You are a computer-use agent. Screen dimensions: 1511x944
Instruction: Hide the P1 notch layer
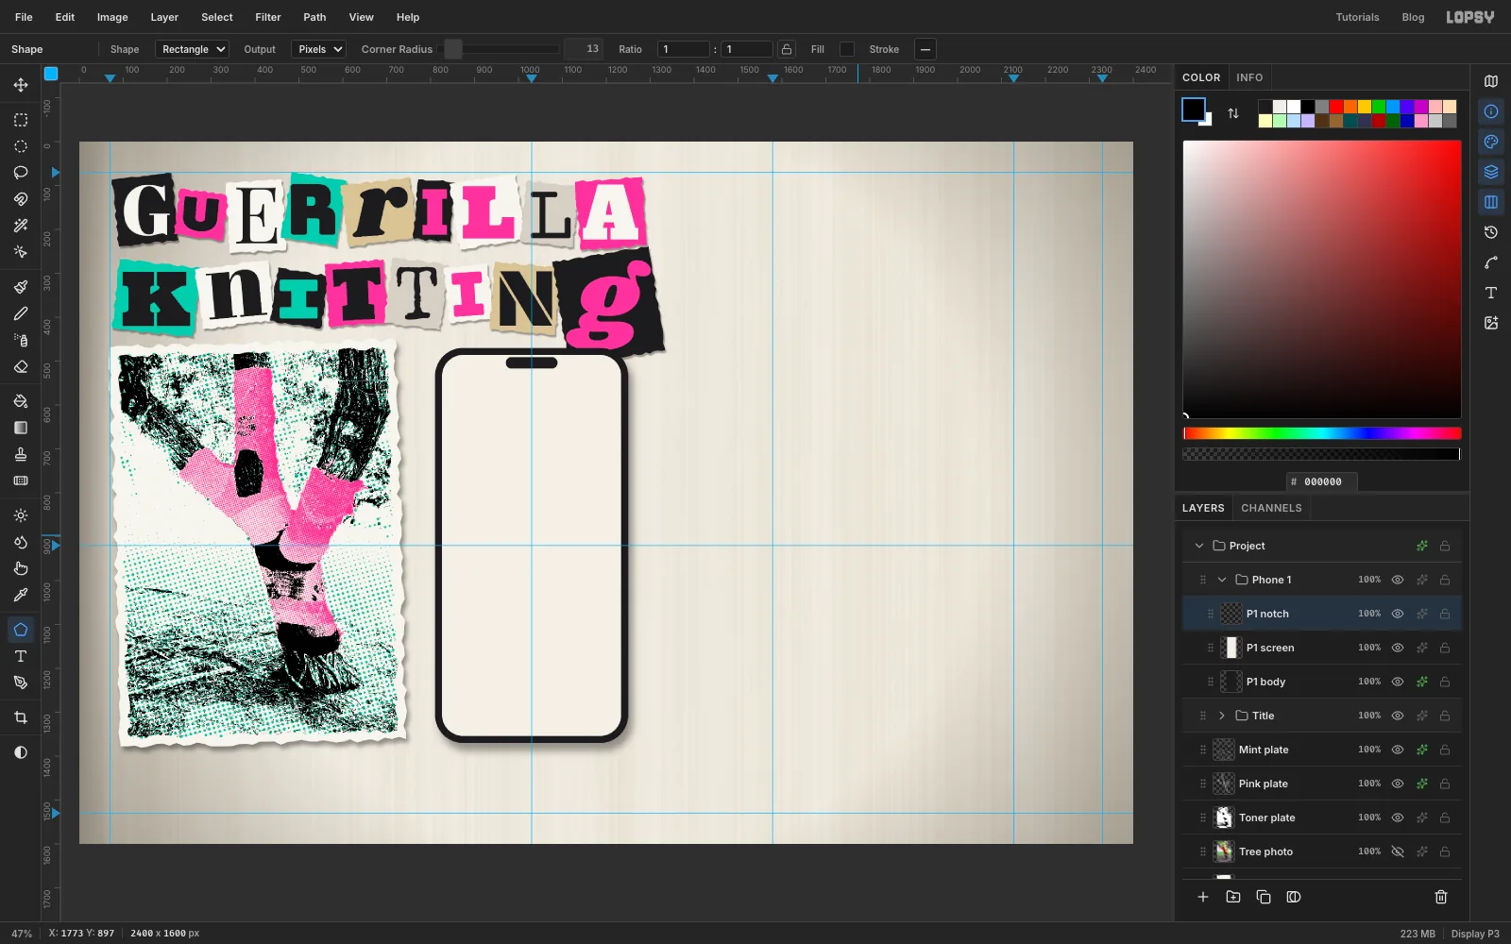(1398, 614)
